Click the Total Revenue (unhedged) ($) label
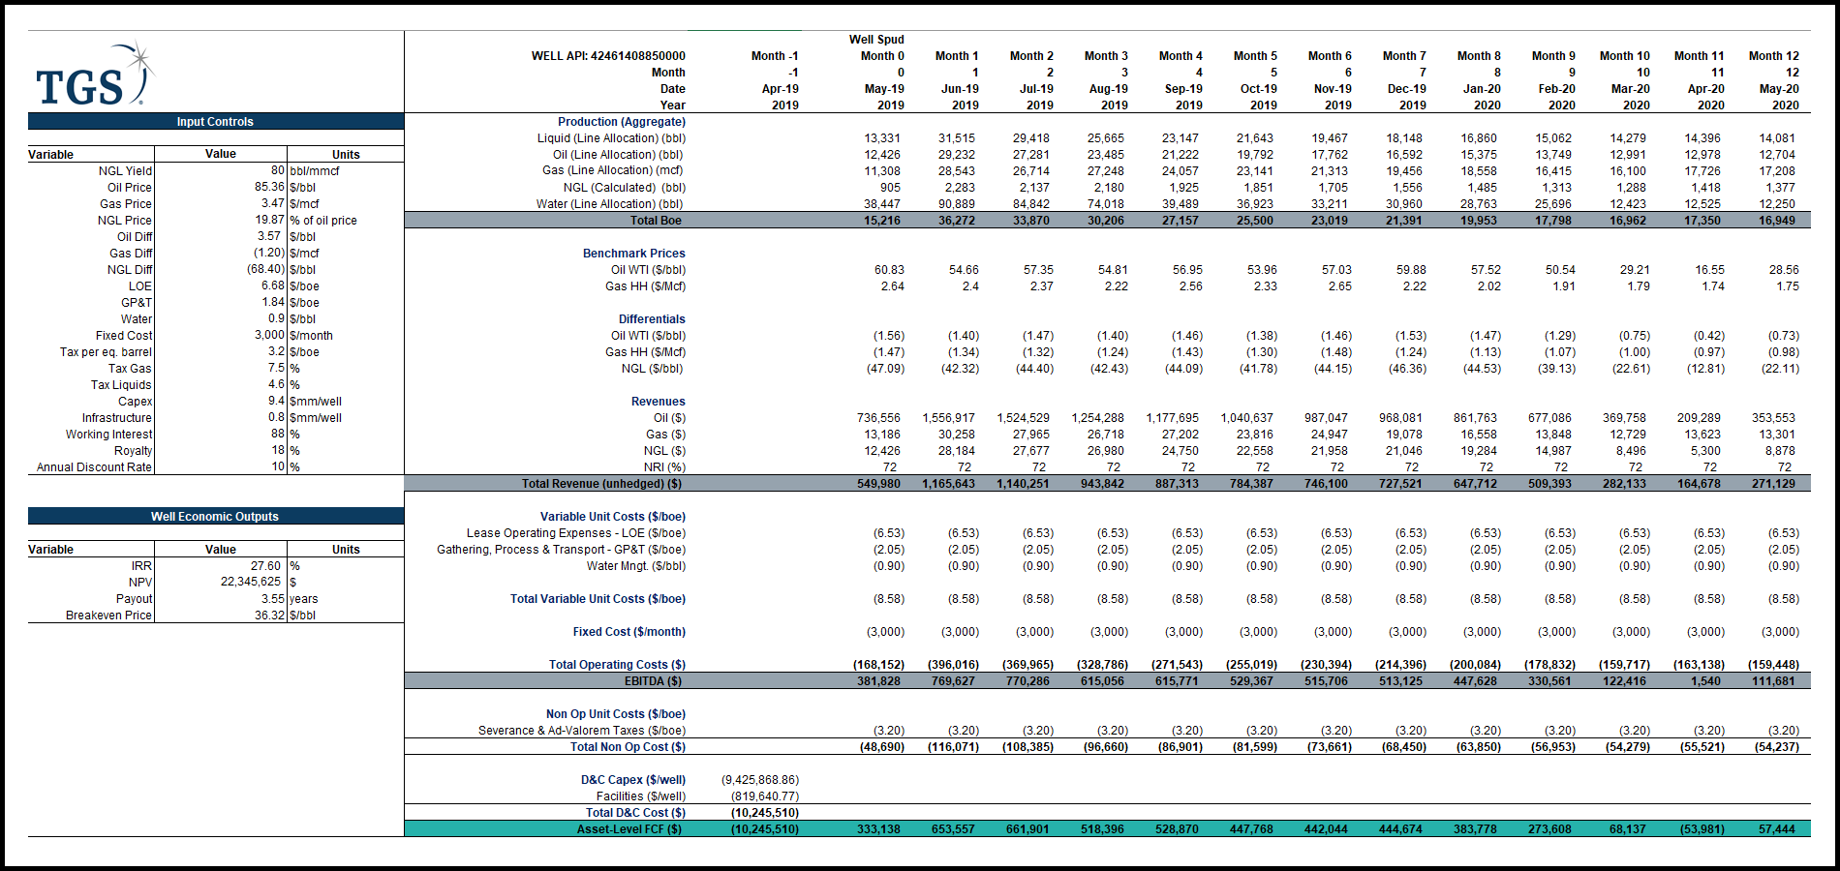The width and height of the screenshot is (1840, 871). [601, 484]
